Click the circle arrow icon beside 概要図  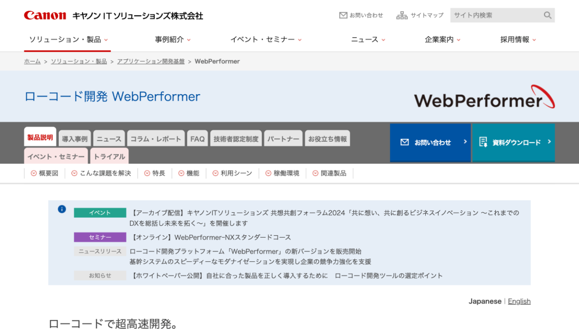tap(33, 173)
